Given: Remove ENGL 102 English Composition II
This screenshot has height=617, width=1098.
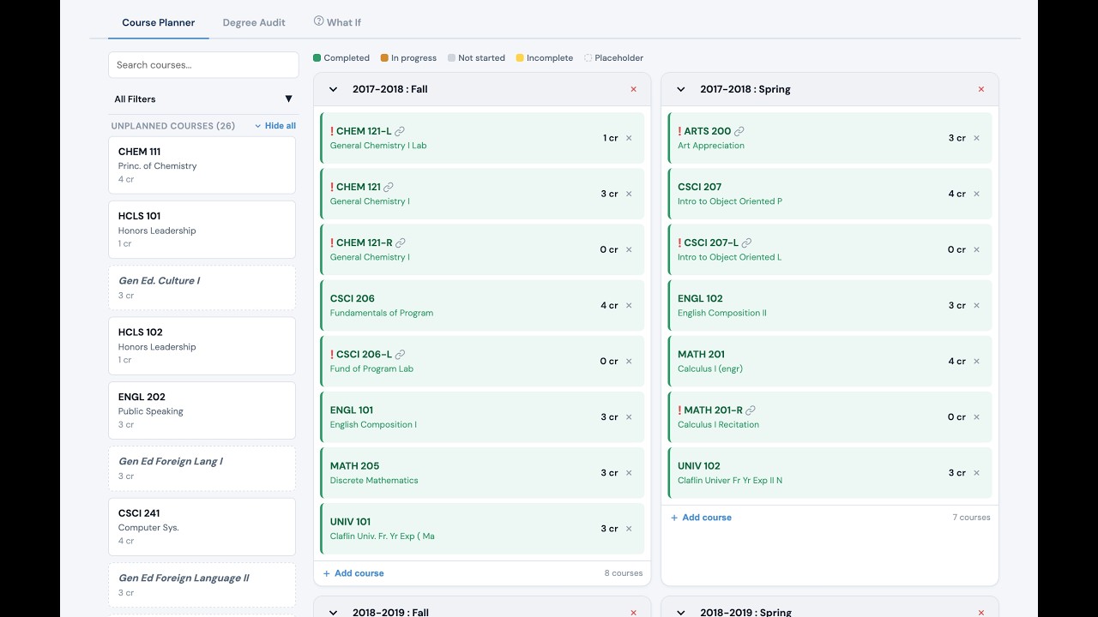Looking at the screenshot, I should coord(976,305).
